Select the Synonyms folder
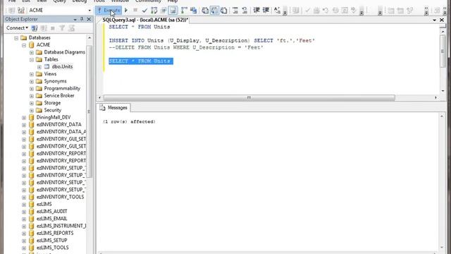 pyautogui.click(x=55, y=81)
